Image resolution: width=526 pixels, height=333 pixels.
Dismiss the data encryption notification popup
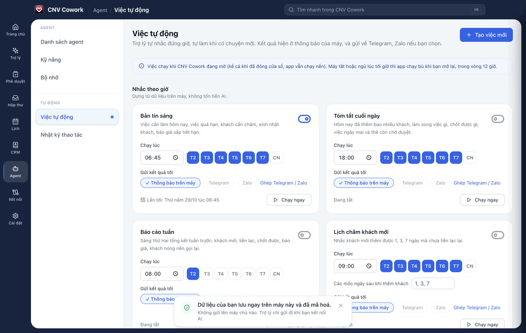[x=341, y=305]
